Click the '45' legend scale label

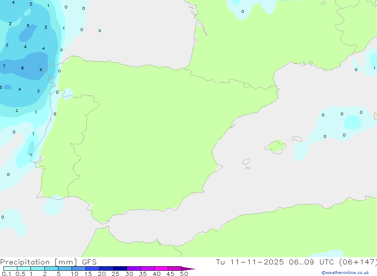coord(170,274)
